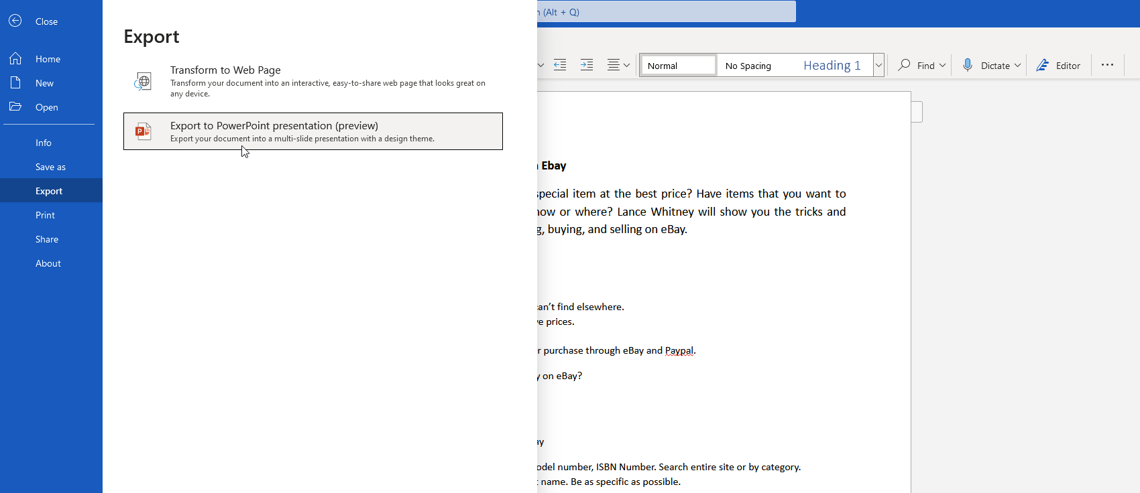Go to the Print menu item
The image size is (1140, 493).
45,215
